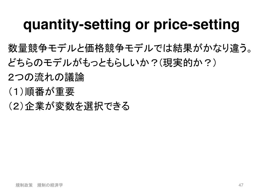Click the word 違う ending first line
259x194 pixels.
point(237,48)
